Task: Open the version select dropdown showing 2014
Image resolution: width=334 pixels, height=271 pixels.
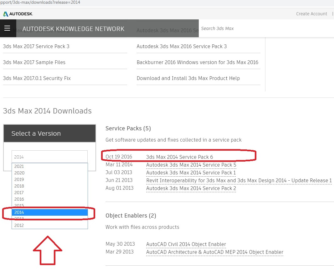Action: click(50, 157)
